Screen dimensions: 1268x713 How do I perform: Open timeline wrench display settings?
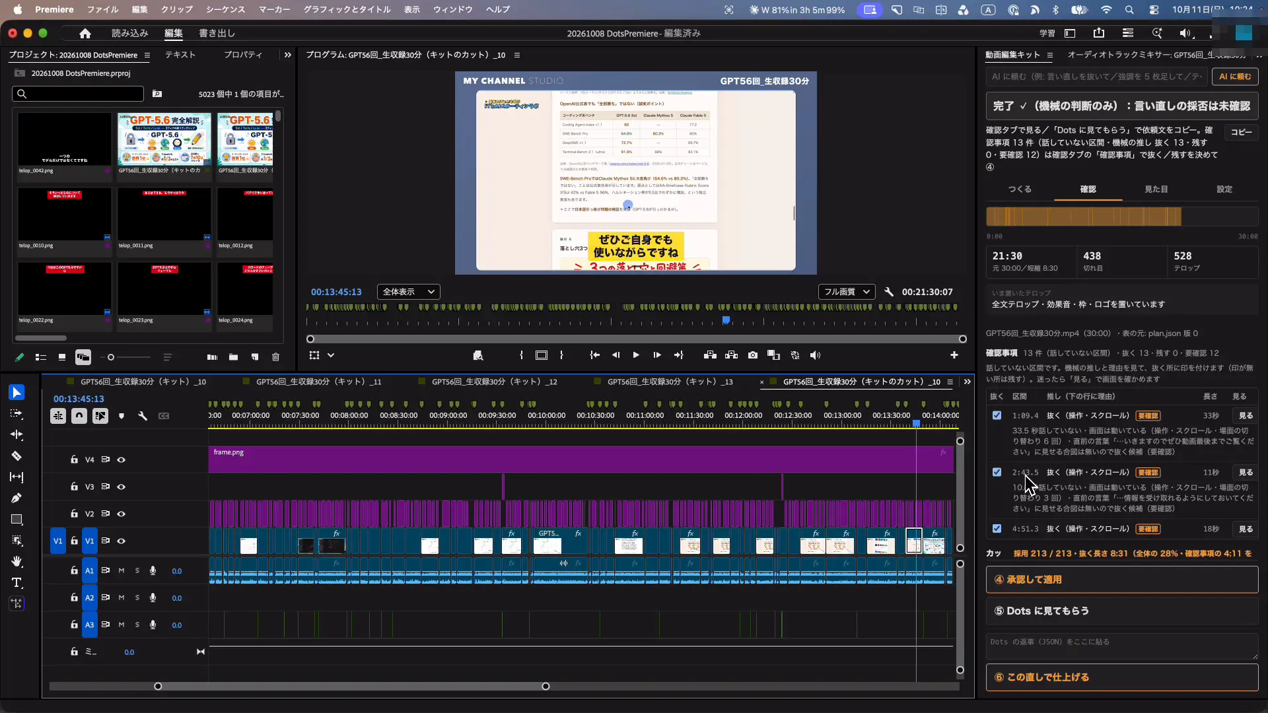point(142,416)
